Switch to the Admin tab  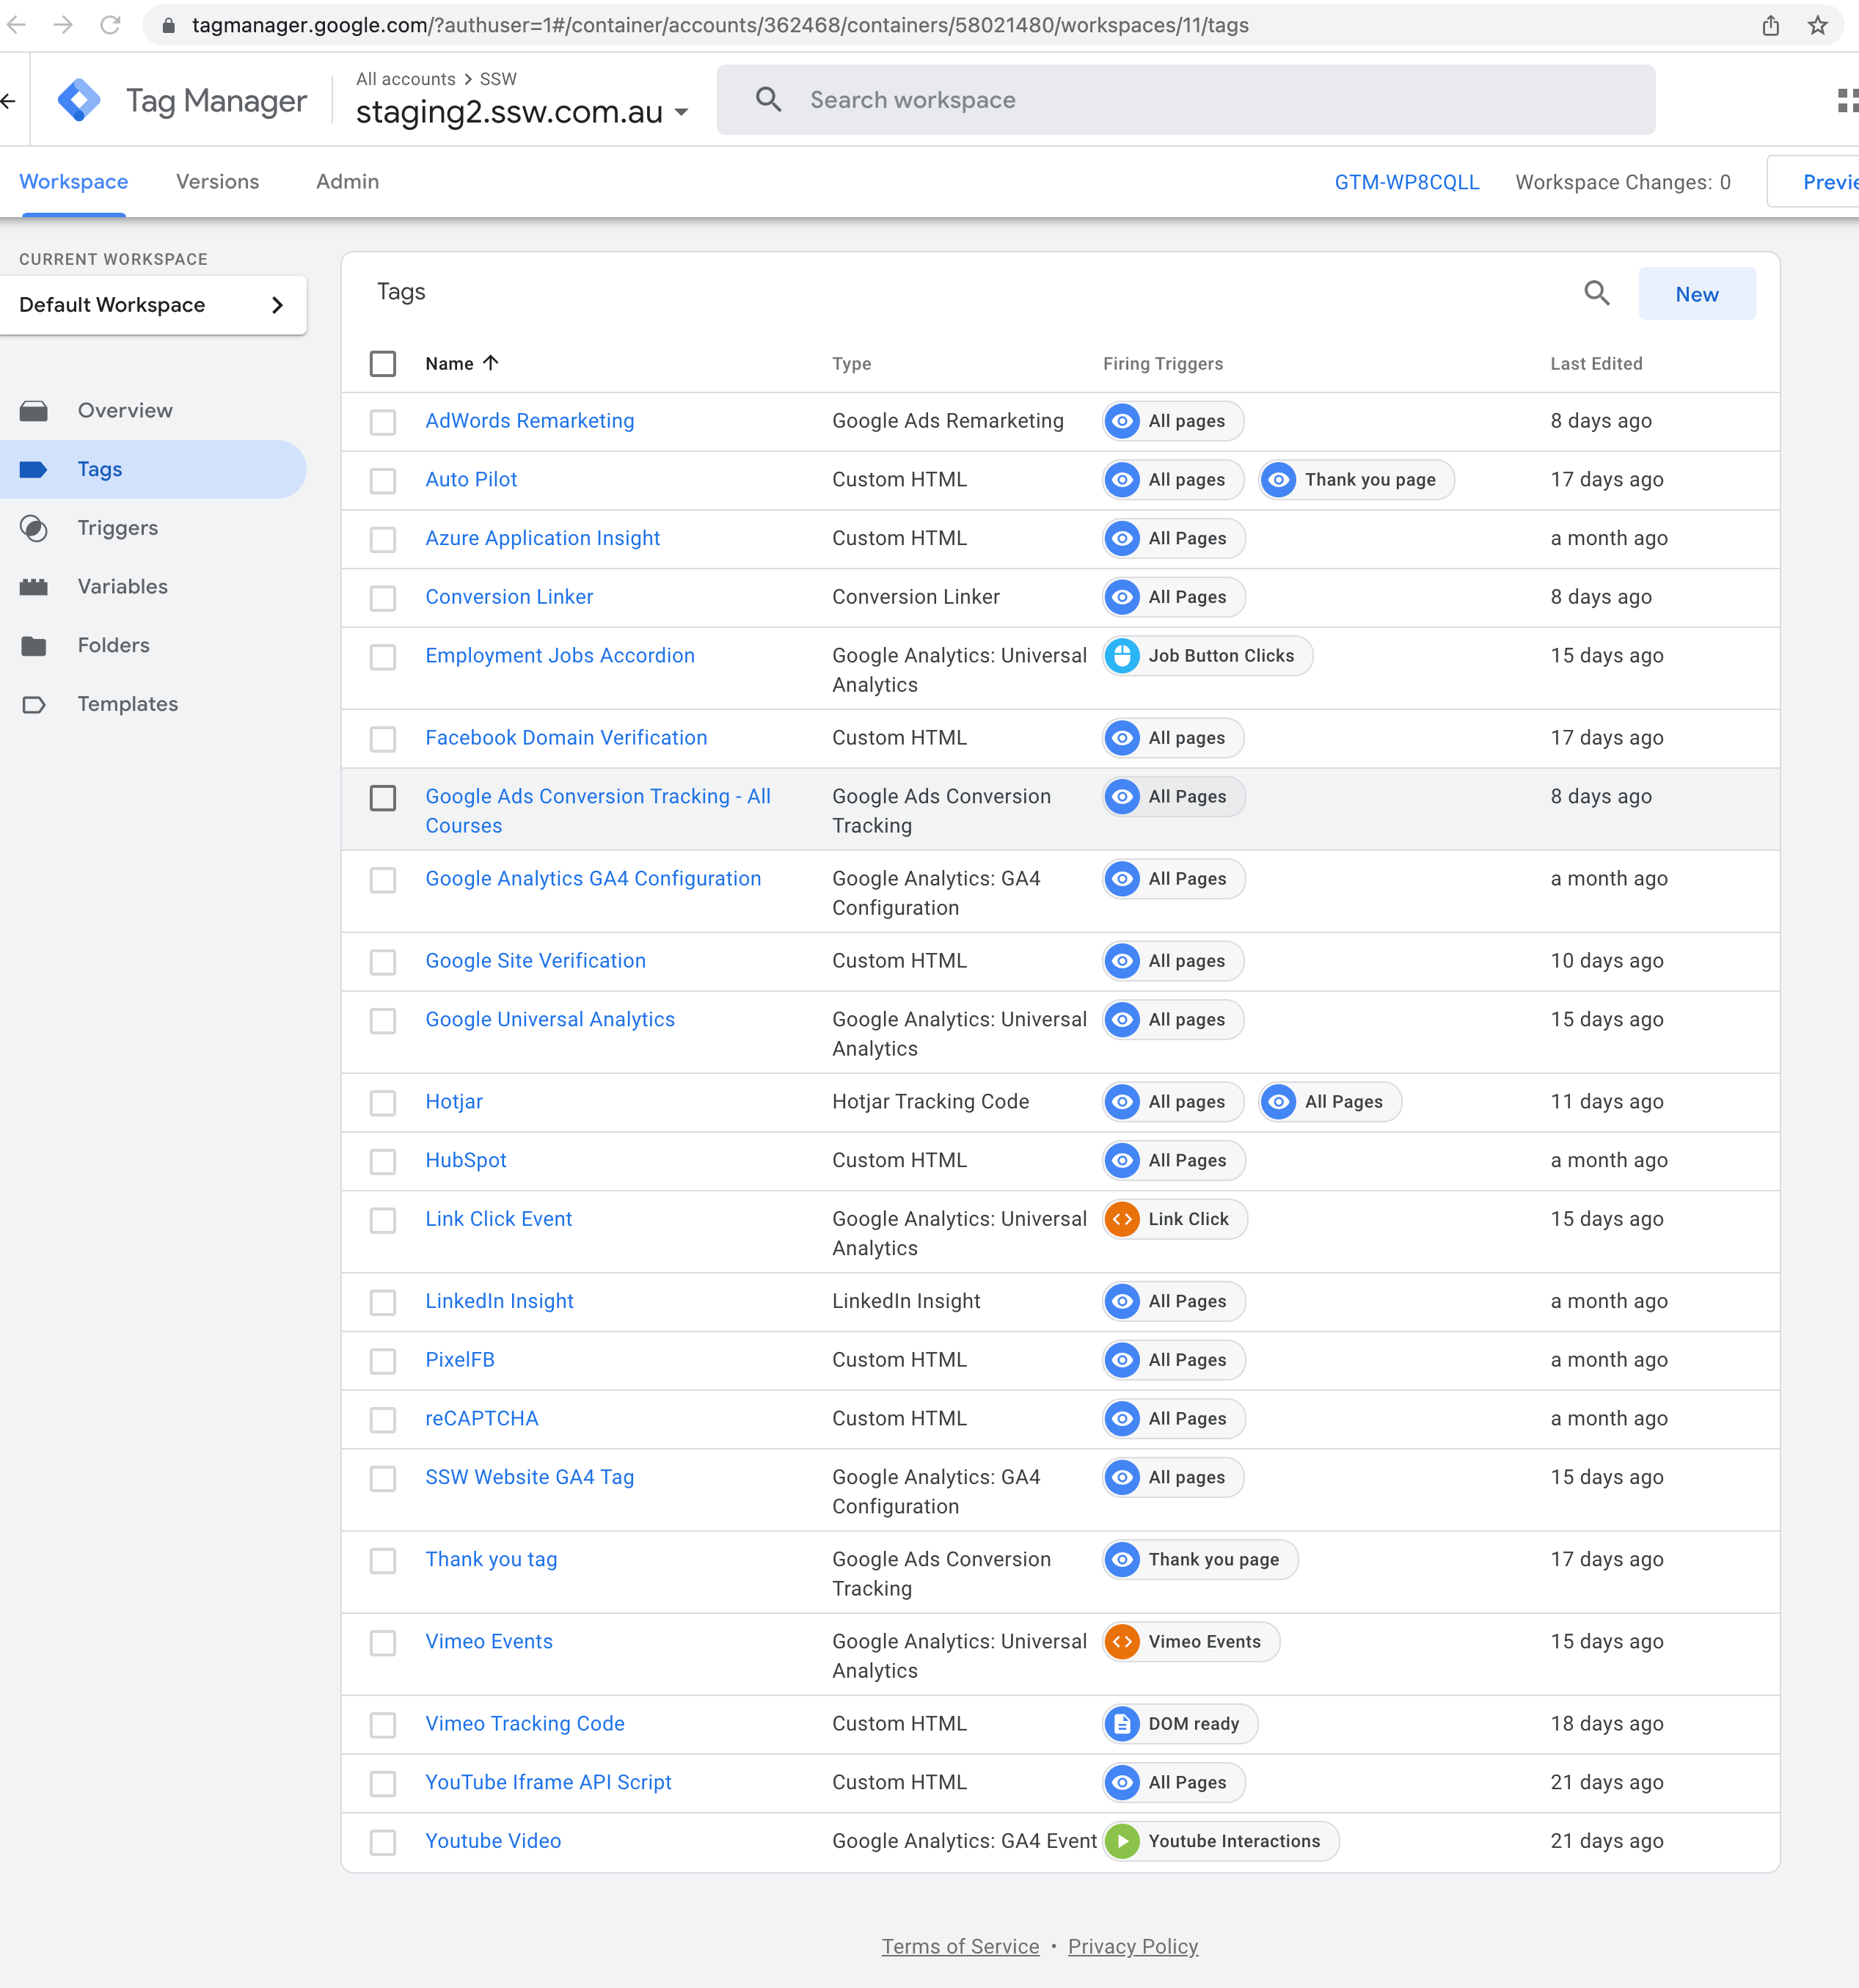pos(347,182)
